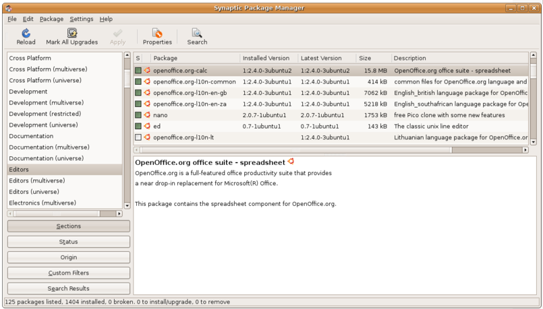Sort by Installed Version column header
This screenshot has width=543, height=309.
point(269,58)
